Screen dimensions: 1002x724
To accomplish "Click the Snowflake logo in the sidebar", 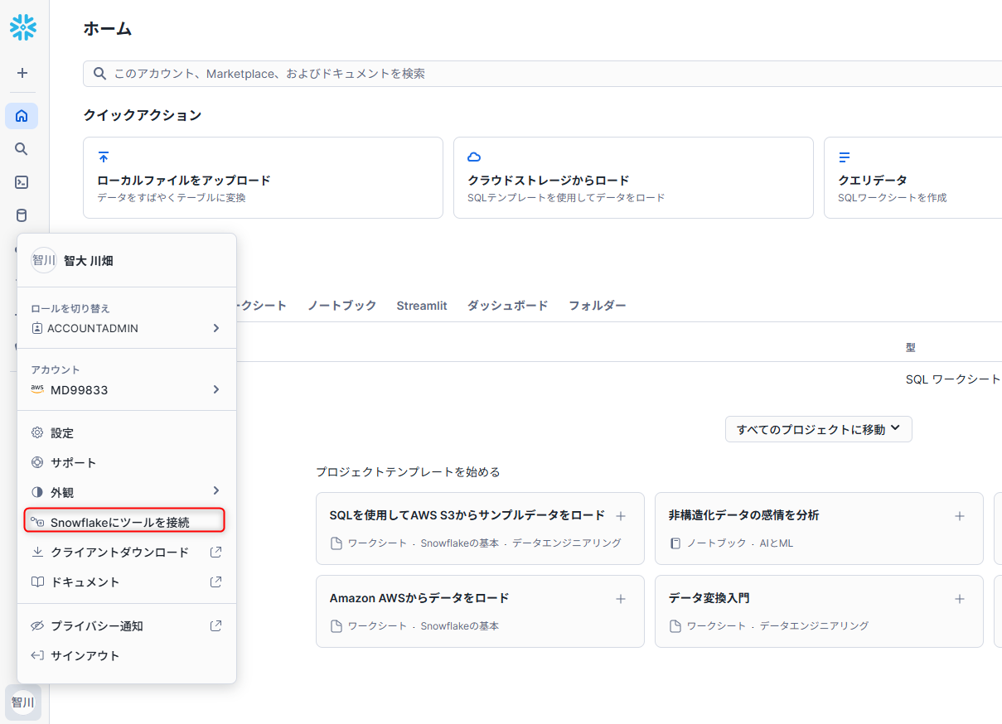I will 22,27.
